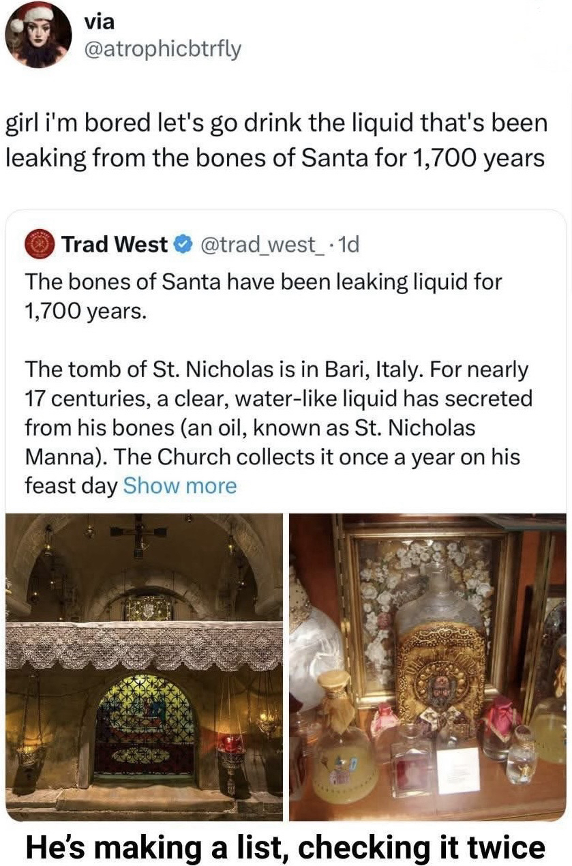Click the main tweet text starting "girl i'm bored"
572x866 pixels.
coord(276,140)
